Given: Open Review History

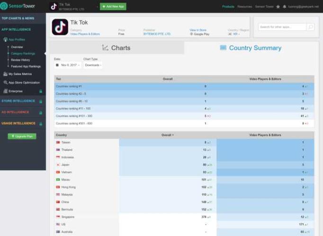Looking at the screenshot, I should click(20, 60).
